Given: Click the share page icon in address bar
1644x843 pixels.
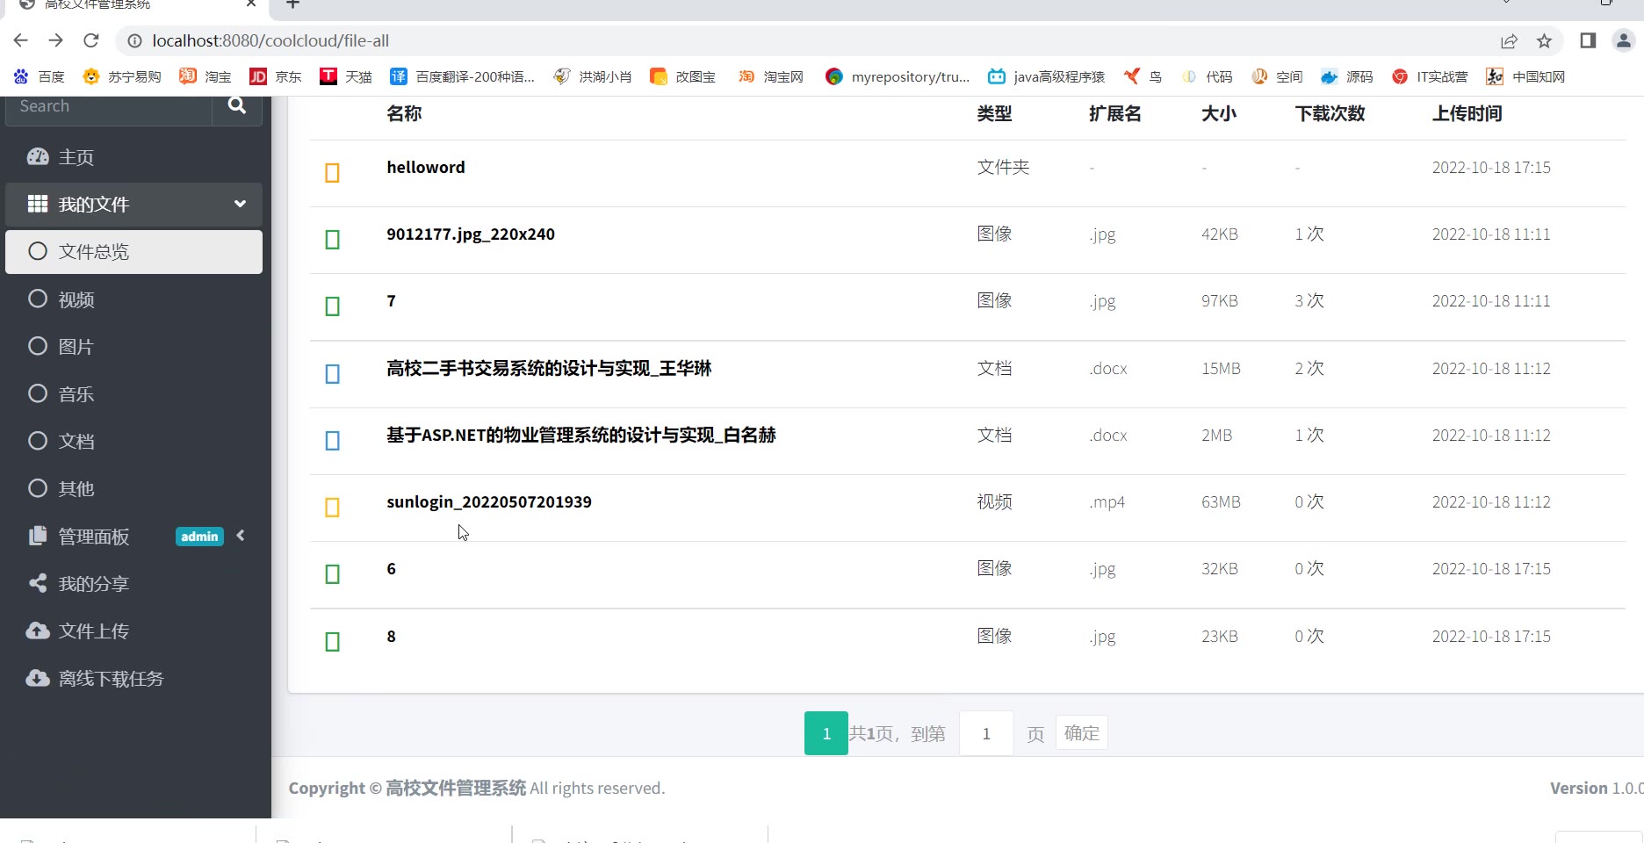Looking at the screenshot, I should (1509, 40).
